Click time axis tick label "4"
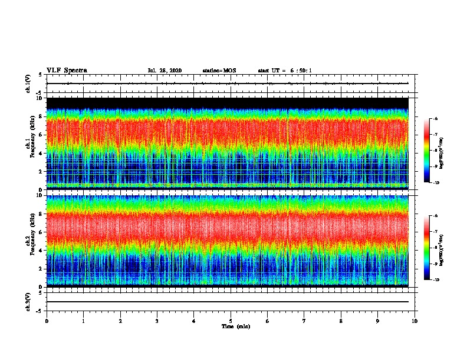The image size is (467, 360). [x=194, y=321]
